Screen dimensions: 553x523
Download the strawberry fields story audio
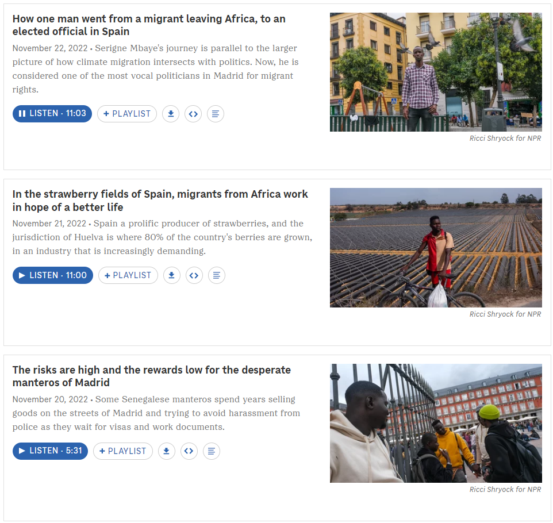click(x=171, y=276)
